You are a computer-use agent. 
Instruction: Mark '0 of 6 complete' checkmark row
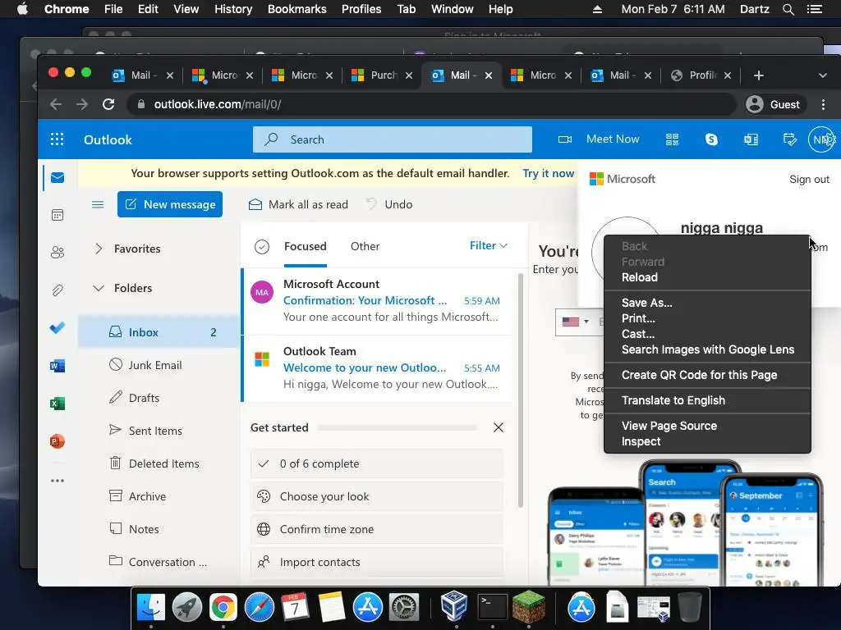point(376,463)
